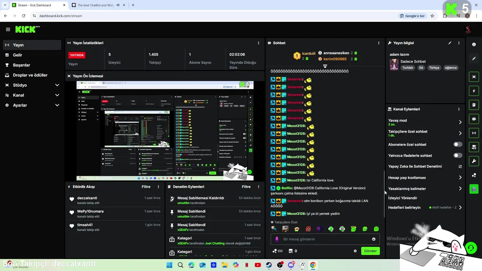
Task: Expand Takipçilere özel sohbet settings
Action: tap(460, 133)
